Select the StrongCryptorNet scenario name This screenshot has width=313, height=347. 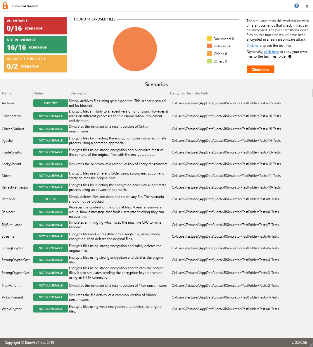pos(15,273)
